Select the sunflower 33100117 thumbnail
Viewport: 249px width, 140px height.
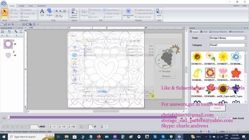pos(197,58)
